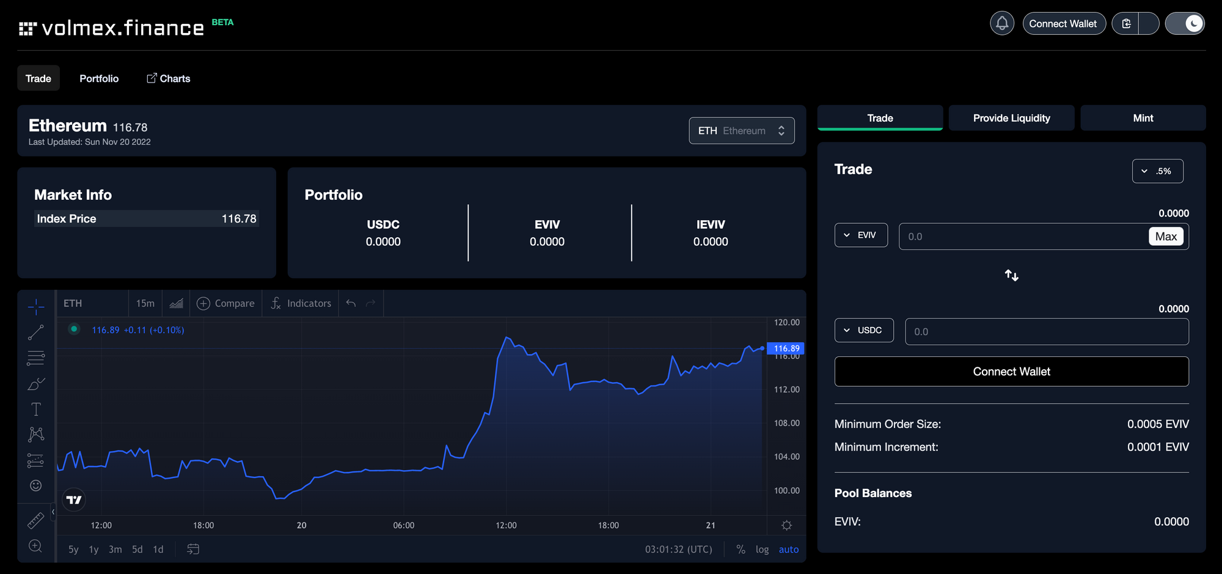Select the ruler measure tool
The image size is (1222, 574).
coord(36,520)
